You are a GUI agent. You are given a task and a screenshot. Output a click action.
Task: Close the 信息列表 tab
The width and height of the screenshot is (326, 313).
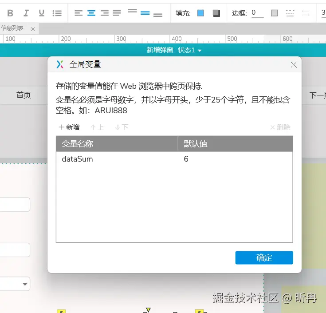coord(33,29)
